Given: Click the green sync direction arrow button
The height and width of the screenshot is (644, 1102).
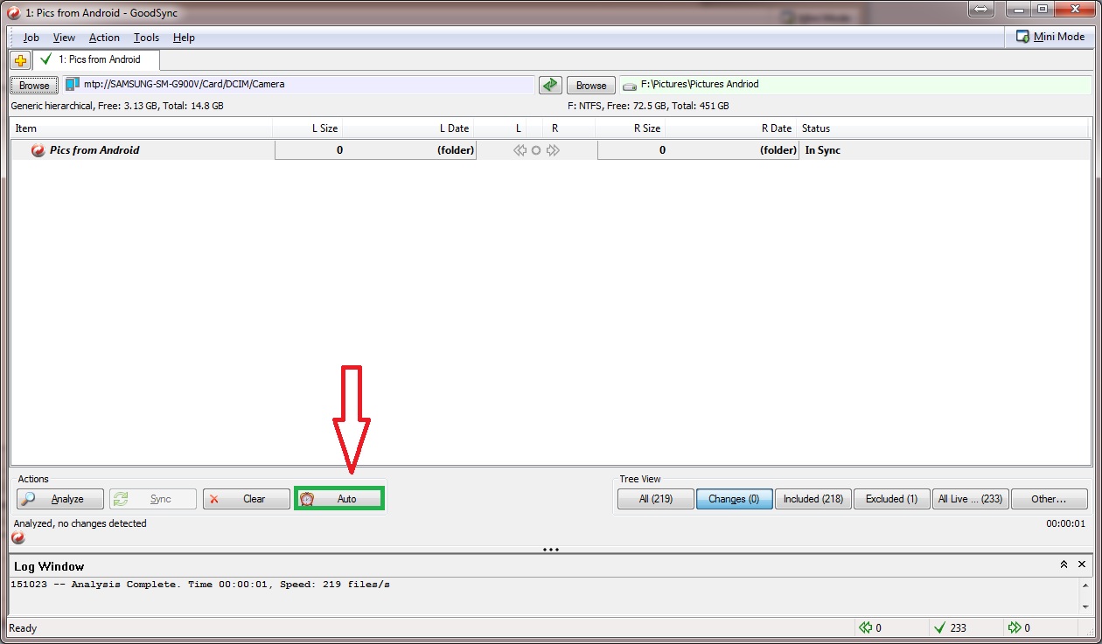Looking at the screenshot, I should tap(550, 85).
